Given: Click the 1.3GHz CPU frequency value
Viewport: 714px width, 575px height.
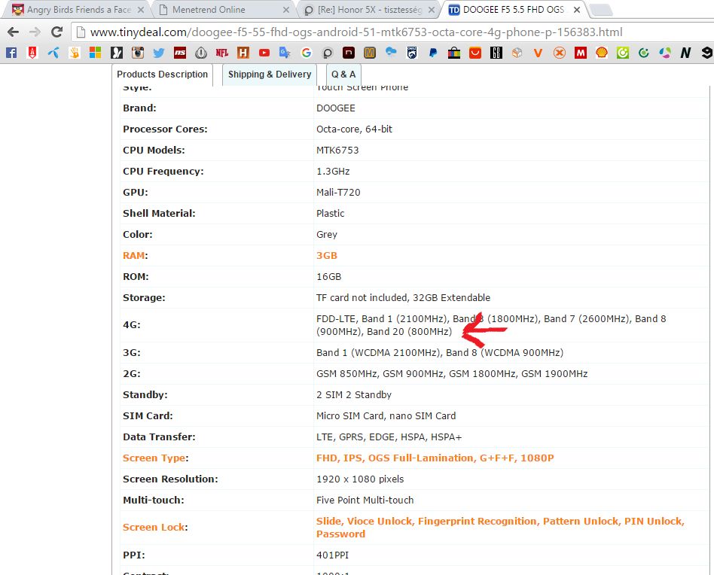Looking at the screenshot, I should coord(333,172).
